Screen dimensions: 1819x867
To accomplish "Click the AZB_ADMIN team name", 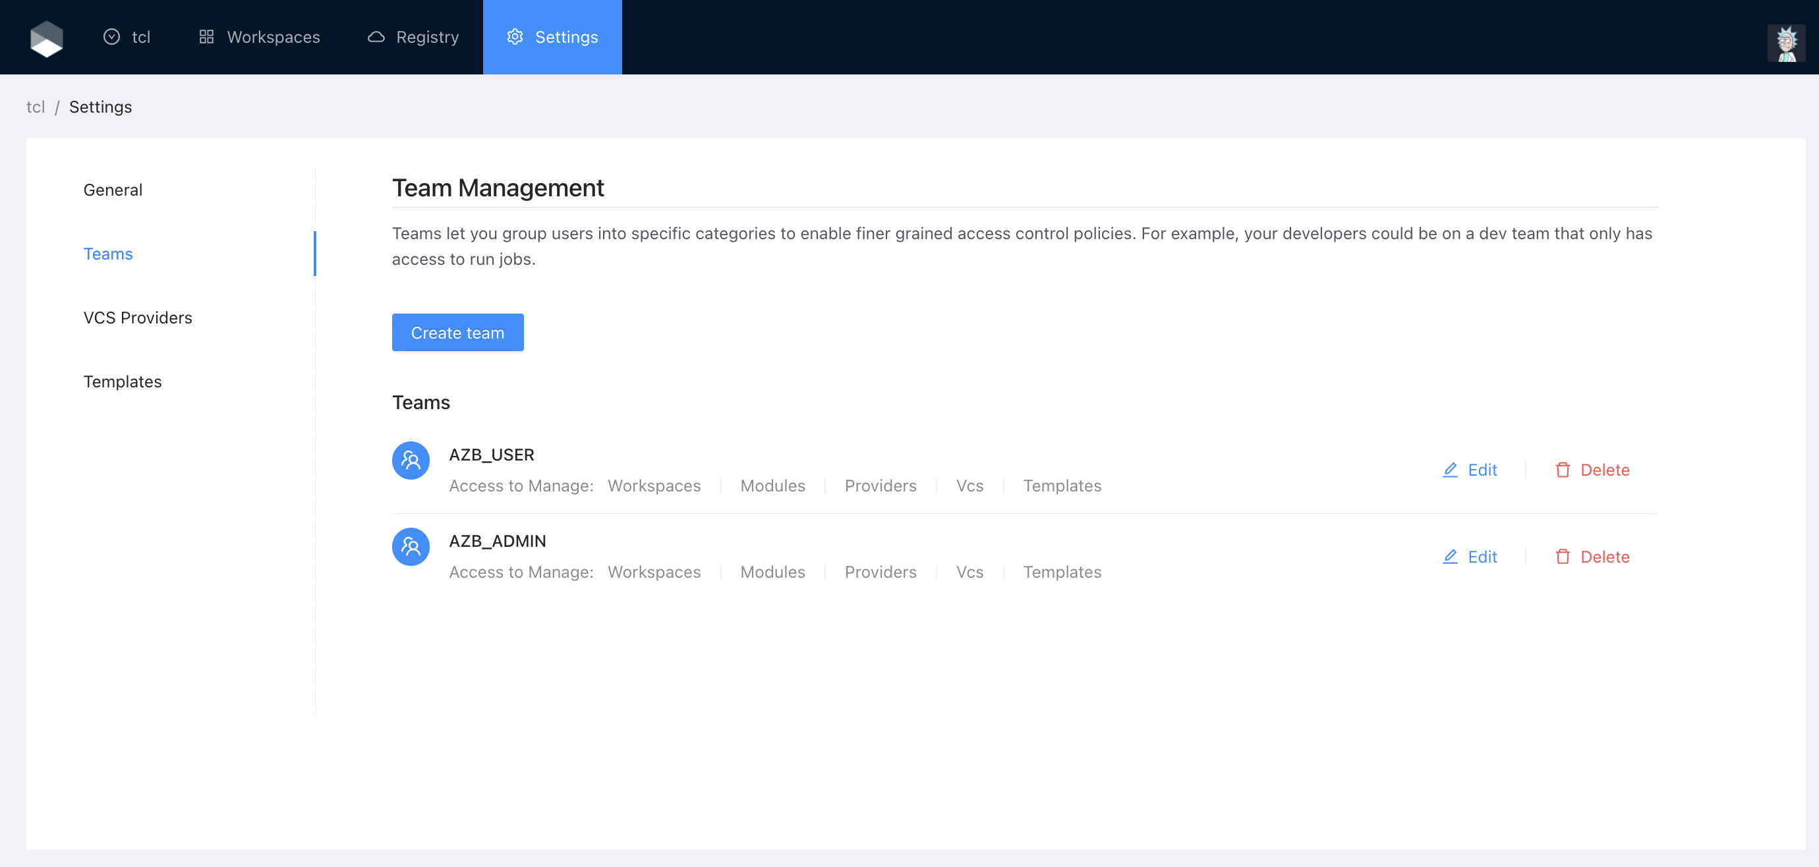I will (x=497, y=541).
